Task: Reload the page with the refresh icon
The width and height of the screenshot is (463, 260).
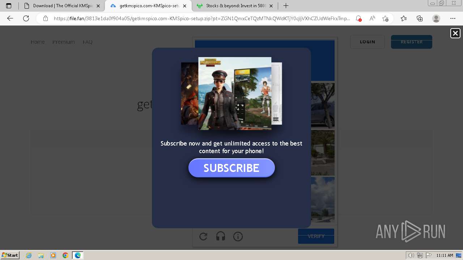Action: tap(26, 18)
